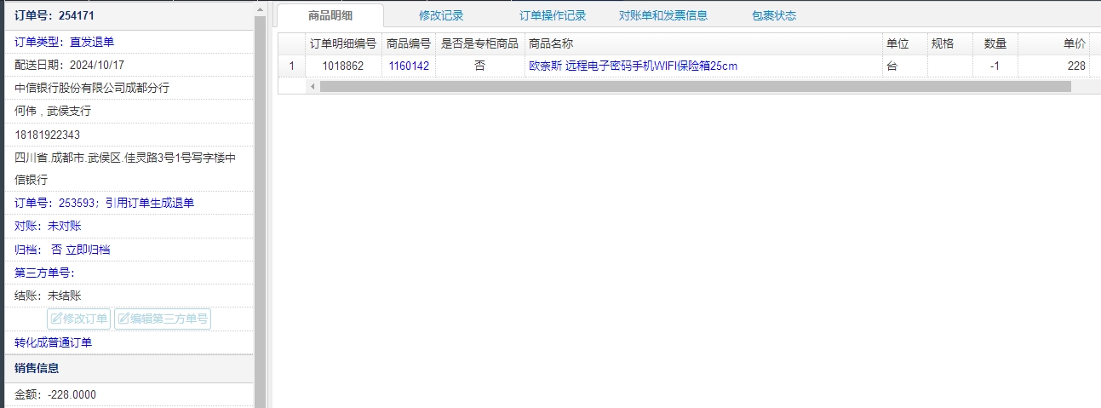Click the 商品名称 column header
1101x408 pixels.
click(703, 43)
